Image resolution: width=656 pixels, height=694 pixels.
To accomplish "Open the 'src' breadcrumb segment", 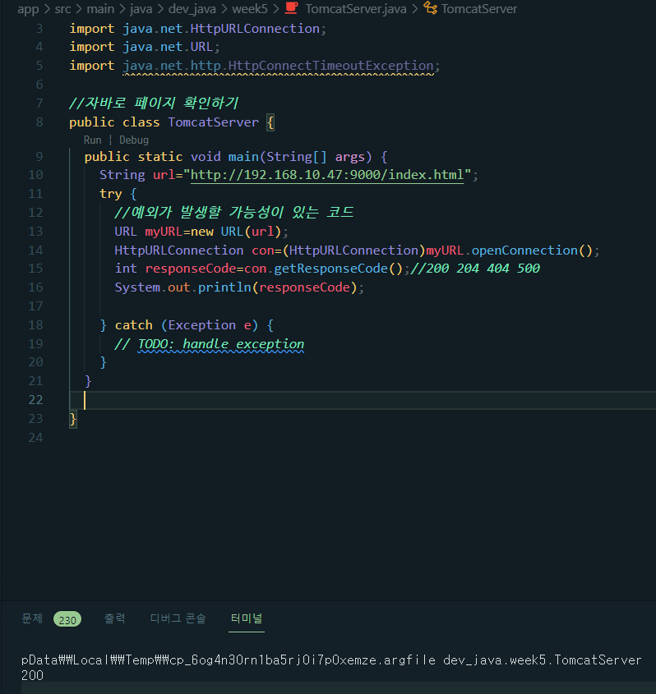I will pos(62,9).
